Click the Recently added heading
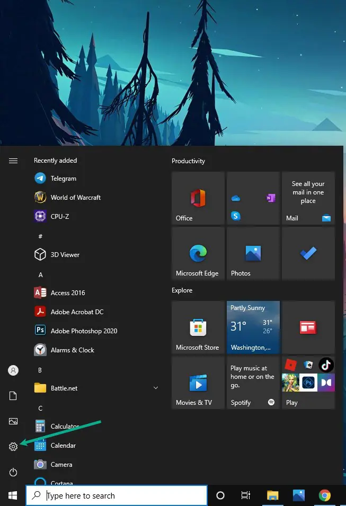 click(x=55, y=161)
